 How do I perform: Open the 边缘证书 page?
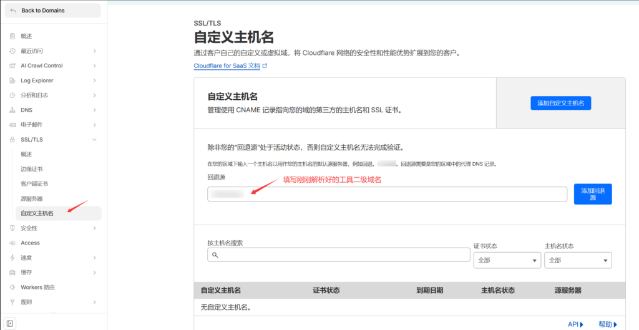[32, 169]
